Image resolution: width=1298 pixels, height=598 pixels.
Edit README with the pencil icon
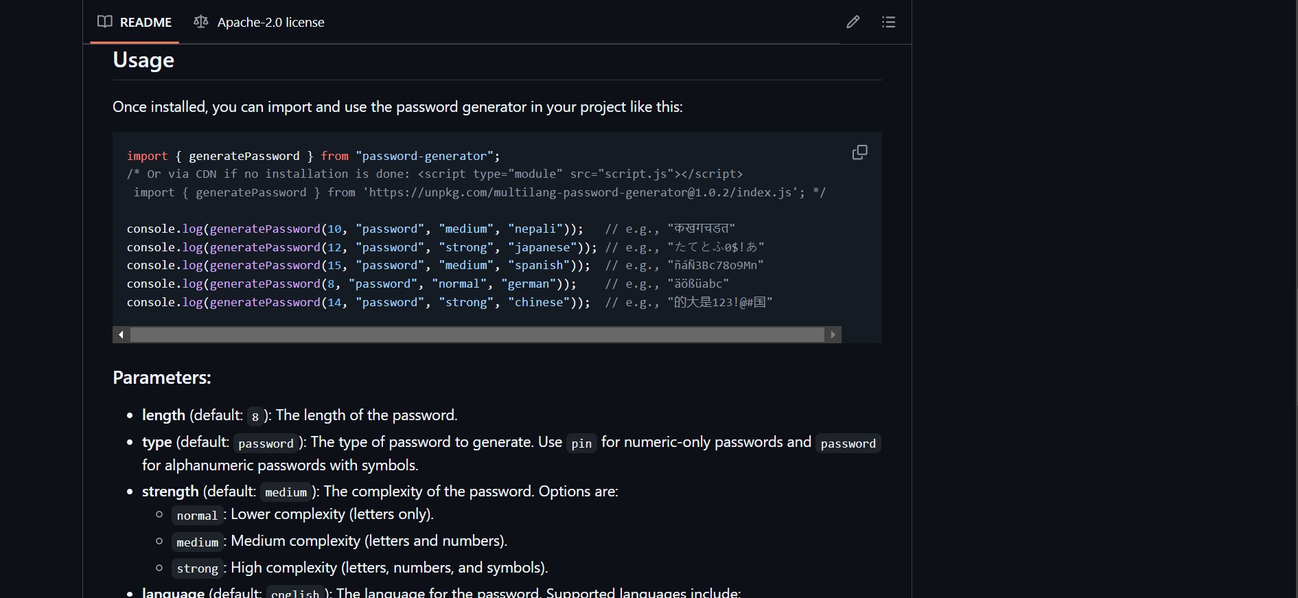(853, 22)
